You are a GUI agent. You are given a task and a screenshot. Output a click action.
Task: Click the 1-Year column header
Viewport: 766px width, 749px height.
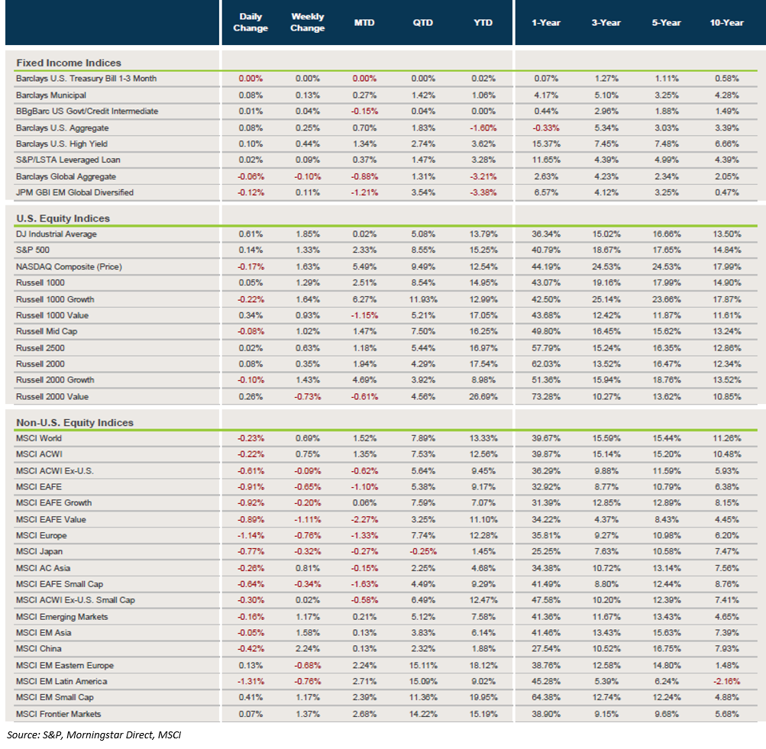point(546,22)
